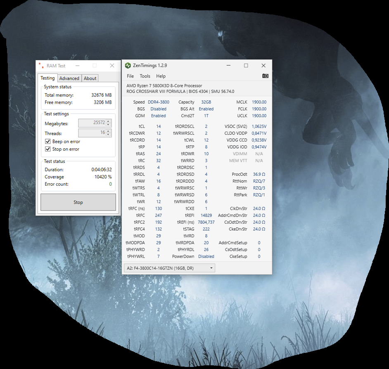Viewport: 389px width, 369px height.
Task: Click the ClkDrvStr 24.0 Ω value
Action: coord(259,208)
